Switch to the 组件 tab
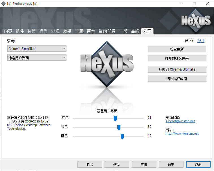 coord(20,31)
